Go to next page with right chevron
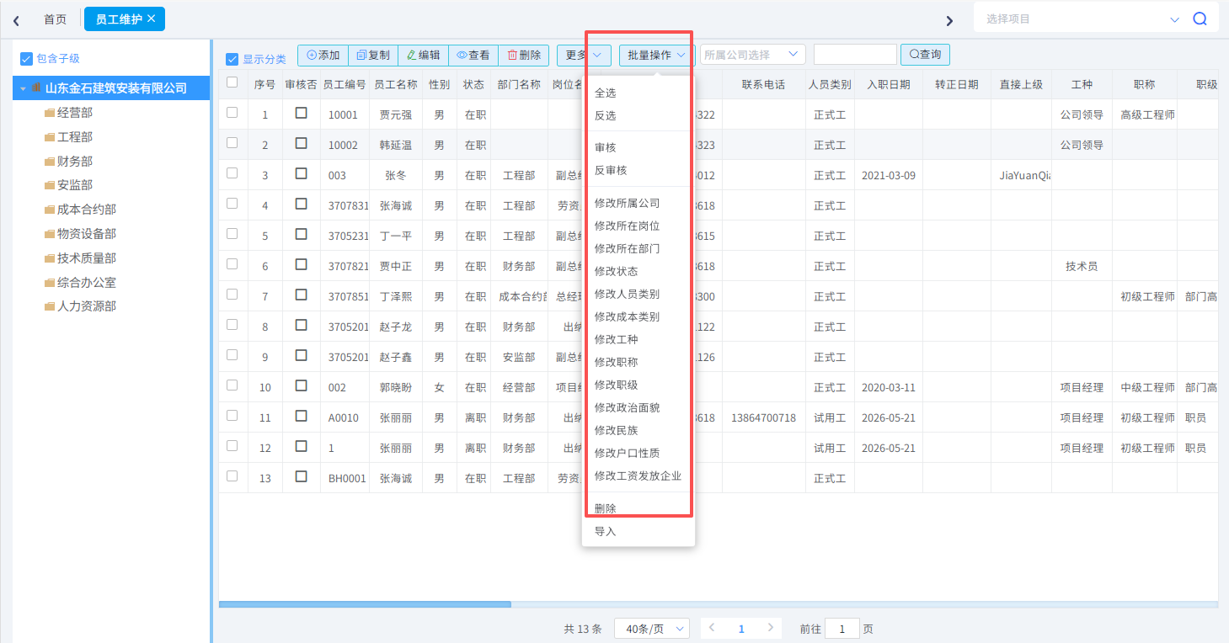The height and width of the screenshot is (643, 1229). (770, 628)
